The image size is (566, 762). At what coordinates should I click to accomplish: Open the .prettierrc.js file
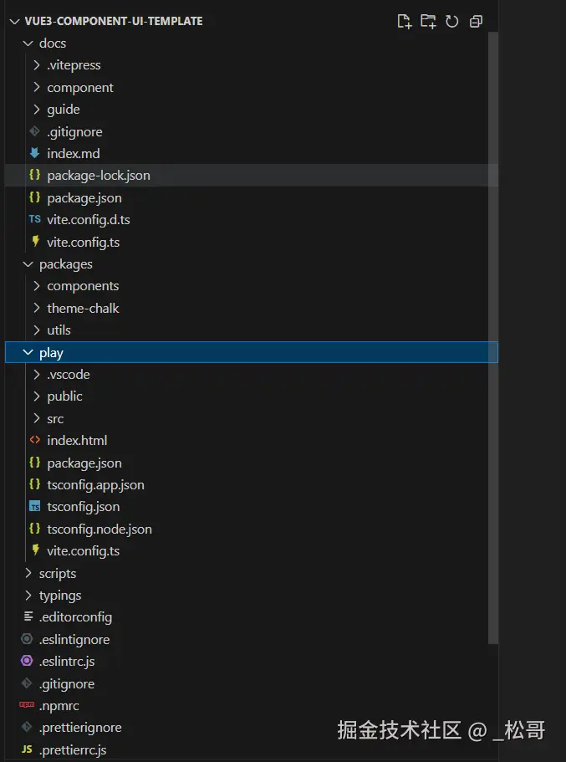click(73, 750)
